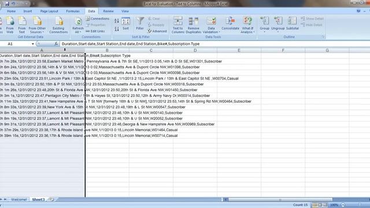Click the Remove Duplicates tool
The width and height of the screenshot is (370, 208).
coord(194,25)
